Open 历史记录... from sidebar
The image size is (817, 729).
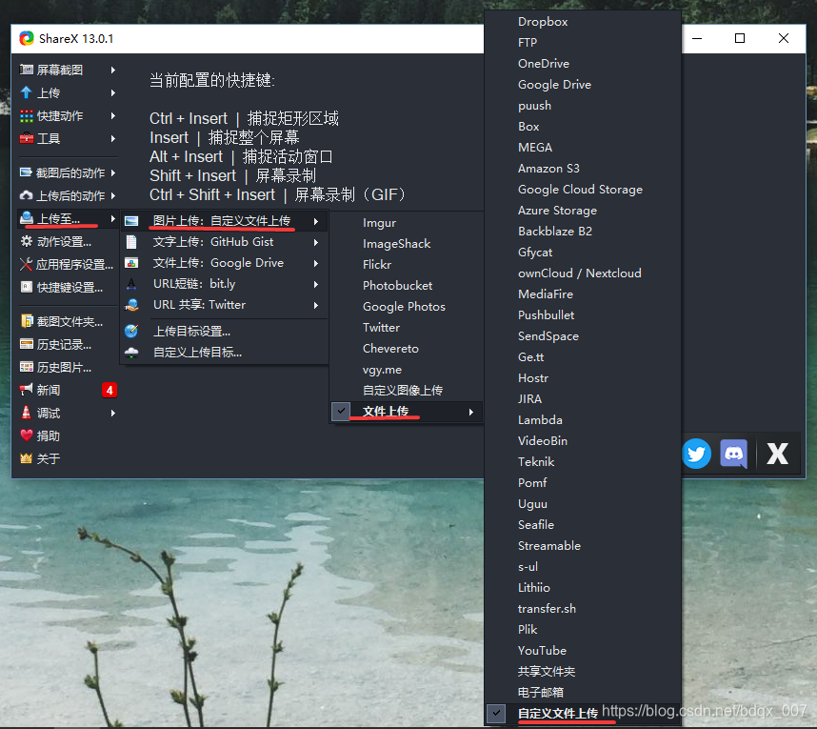tap(64, 345)
